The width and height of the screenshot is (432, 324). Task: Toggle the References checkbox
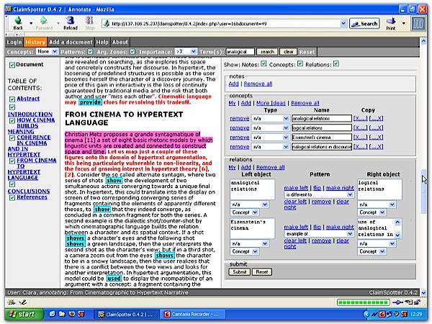pyautogui.click(x=12, y=197)
